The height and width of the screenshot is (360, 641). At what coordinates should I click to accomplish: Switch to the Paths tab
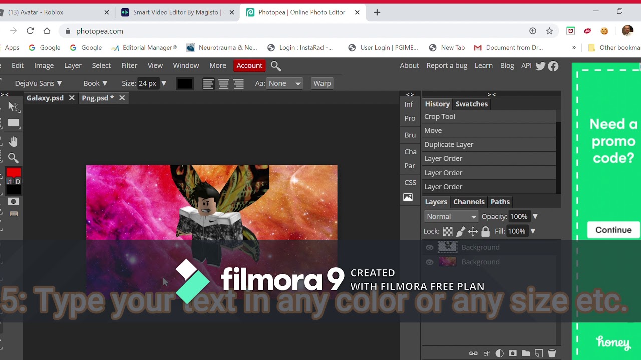pos(500,202)
